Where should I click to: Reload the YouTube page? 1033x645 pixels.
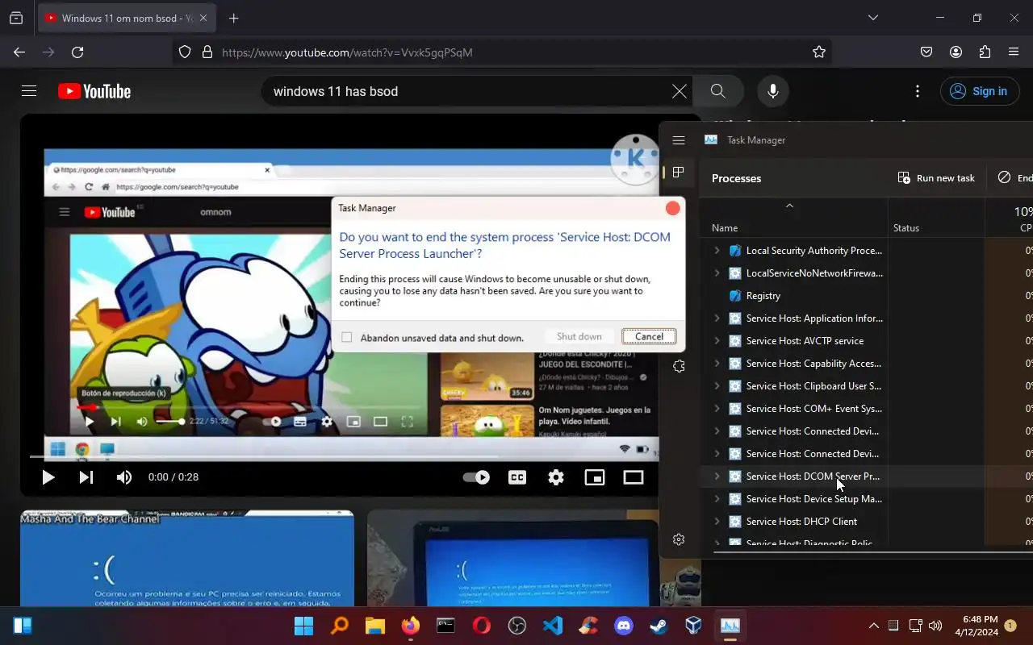[77, 52]
